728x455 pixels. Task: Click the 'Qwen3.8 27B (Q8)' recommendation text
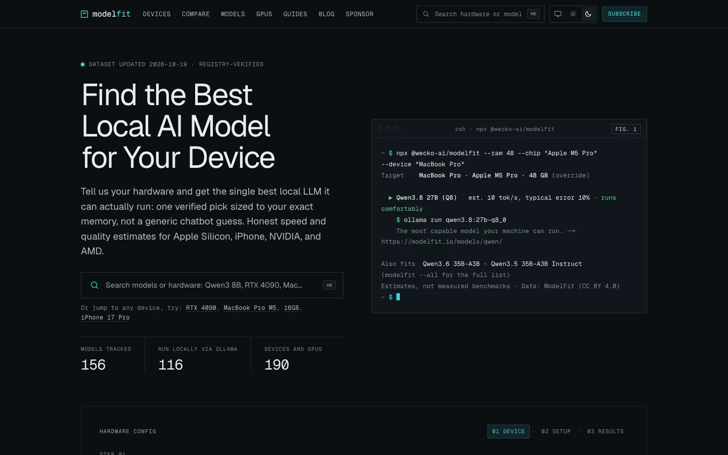pyautogui.click(x=426, y=198)
